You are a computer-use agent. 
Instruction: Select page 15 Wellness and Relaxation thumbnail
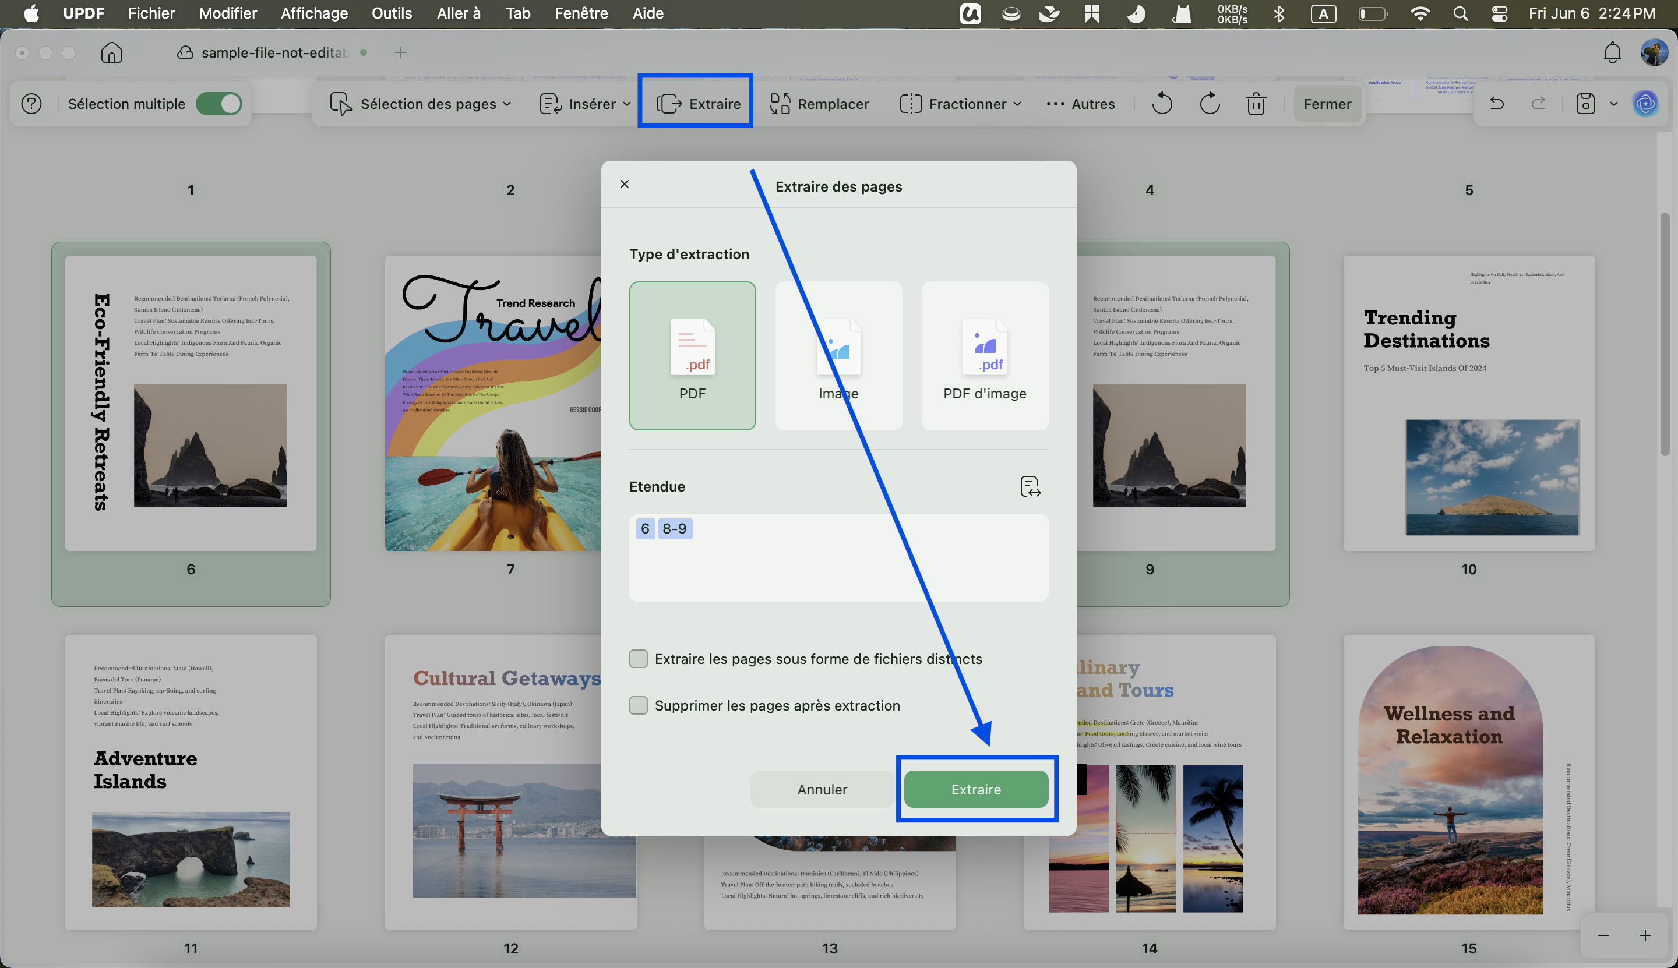(1468, 782)
